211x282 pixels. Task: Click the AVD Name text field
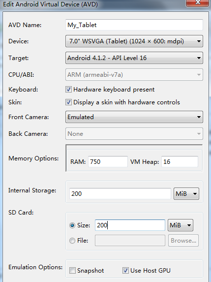pos(134,25)
